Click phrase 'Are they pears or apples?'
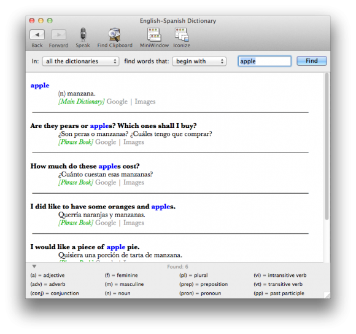The height and width of the screenshot is (334, 356). click(73, 126)
